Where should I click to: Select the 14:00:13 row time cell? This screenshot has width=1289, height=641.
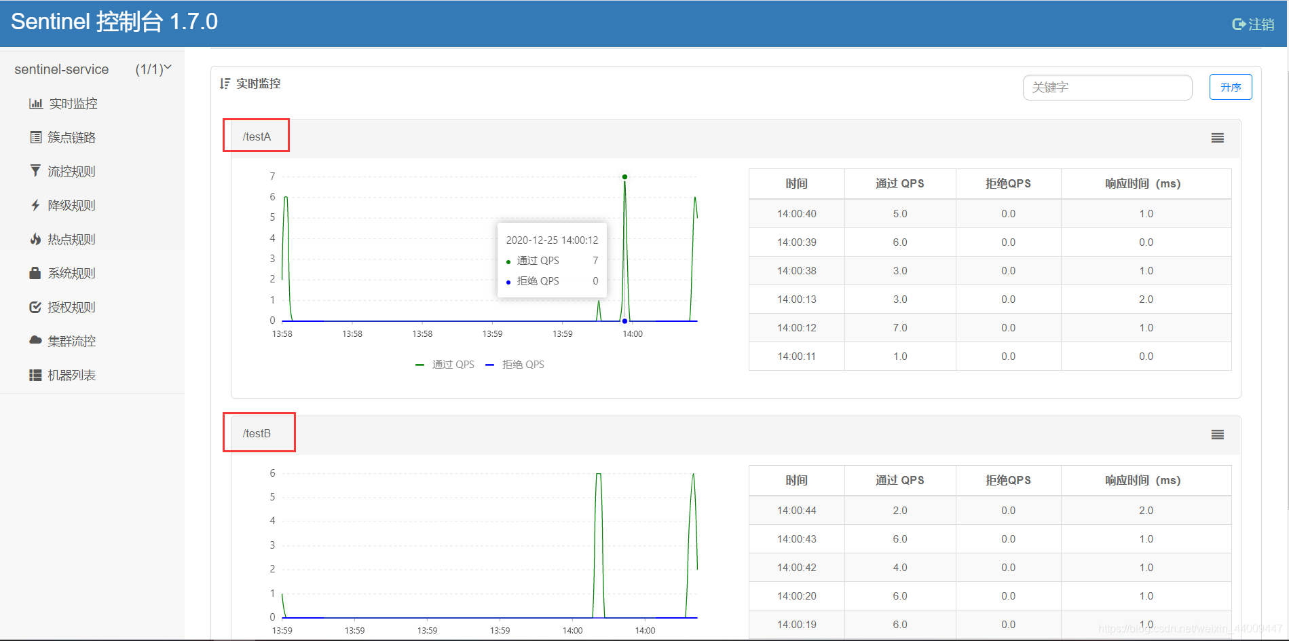[x=797, y=299]
